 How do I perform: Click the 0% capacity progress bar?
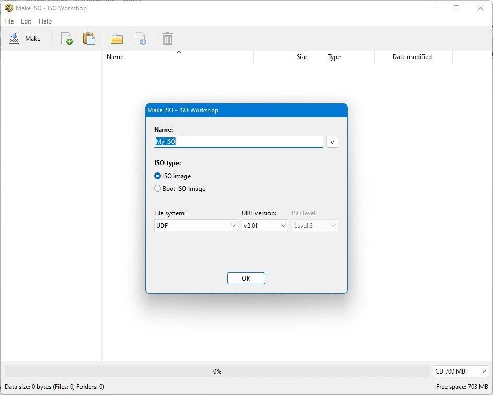[x=217, y=371]
